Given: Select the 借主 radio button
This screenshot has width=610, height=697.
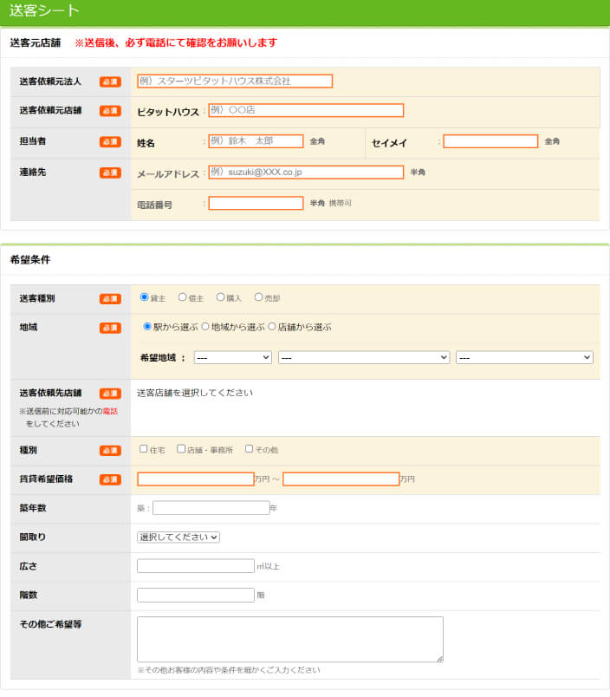Looking at the screenshot, I should 182,297.
